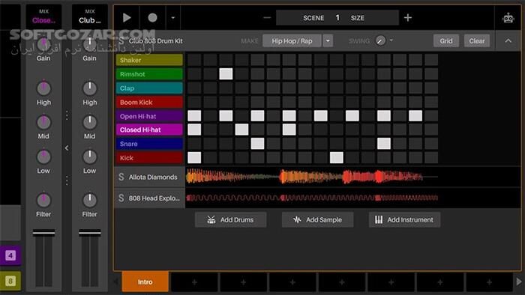Viewport: 525px width, 295px height.
Task: Add a scene in the slot after Intro
Action: 194,282
